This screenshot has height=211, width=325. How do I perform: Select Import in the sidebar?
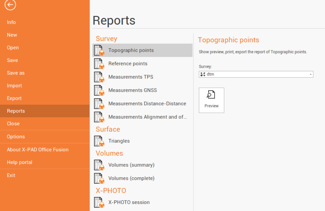pos(14,86)
